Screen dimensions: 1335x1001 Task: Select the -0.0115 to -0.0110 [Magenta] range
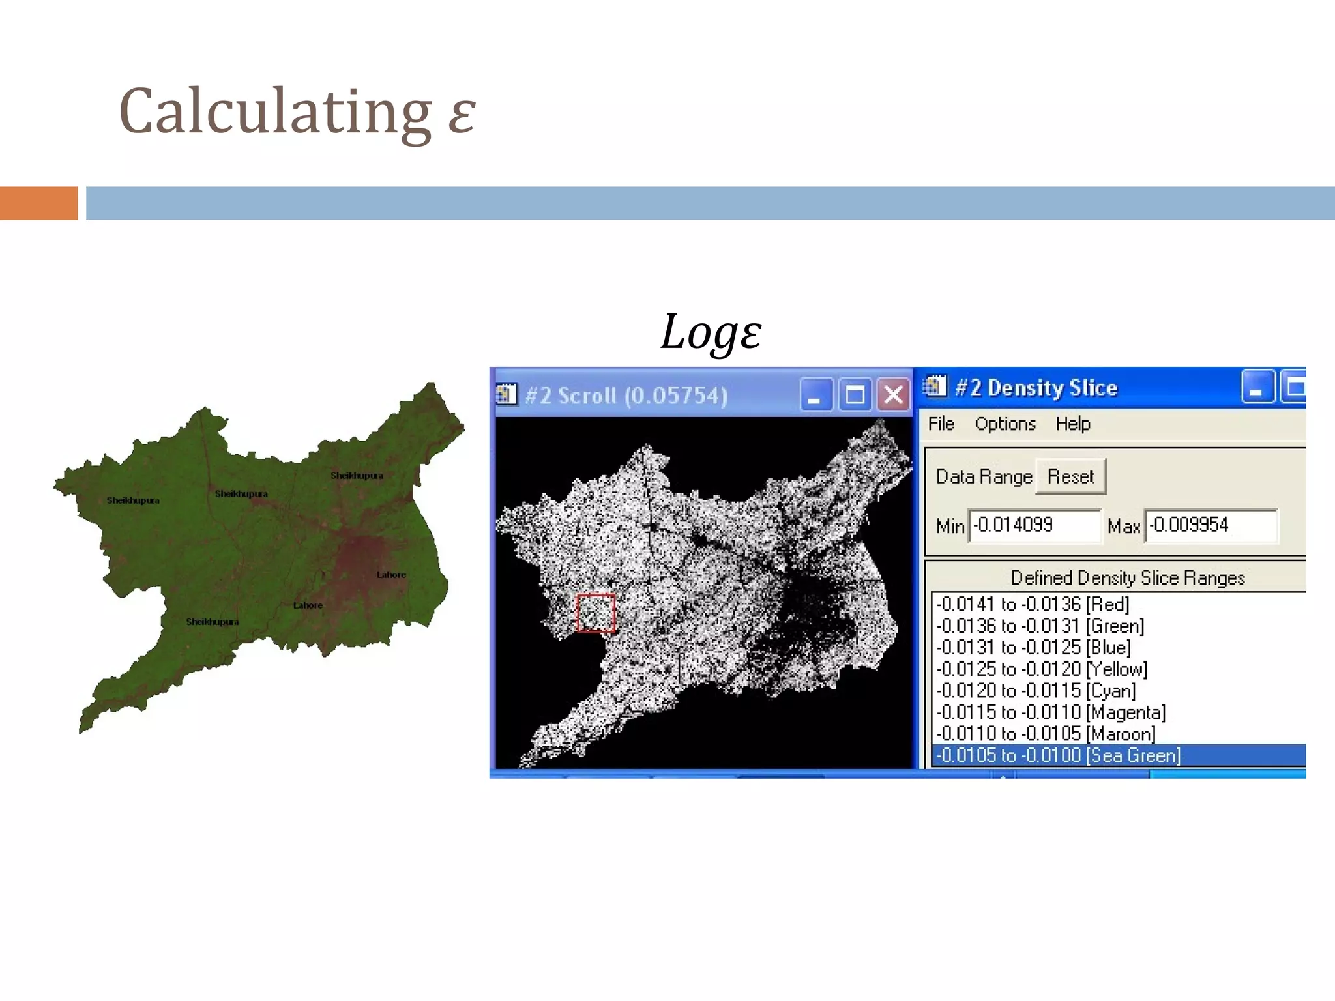point(1119,712)
